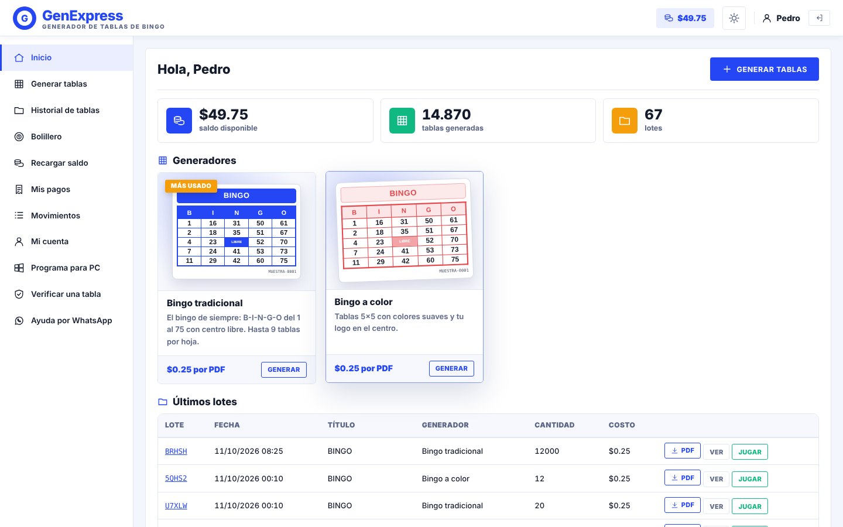Click the Últimos lotes folder icon
The image size is (843, 527).
[x=163, y=402]
